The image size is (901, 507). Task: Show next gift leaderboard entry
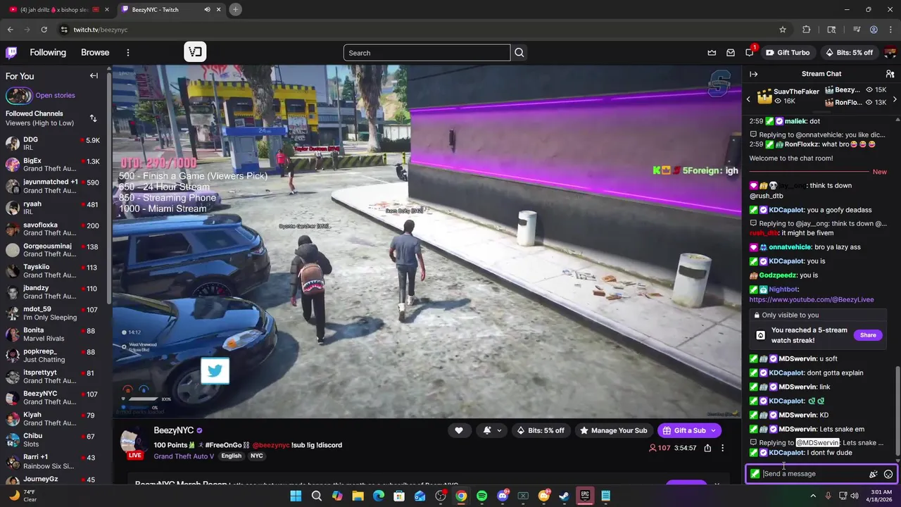point(895,99)
